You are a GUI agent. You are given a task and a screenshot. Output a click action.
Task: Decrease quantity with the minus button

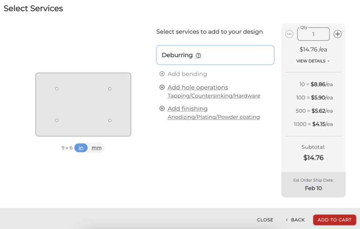click(x=289, y=34)
